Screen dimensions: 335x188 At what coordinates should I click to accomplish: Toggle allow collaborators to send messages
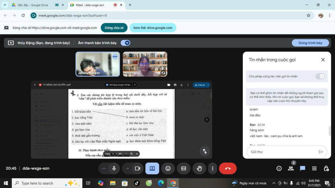320,76
